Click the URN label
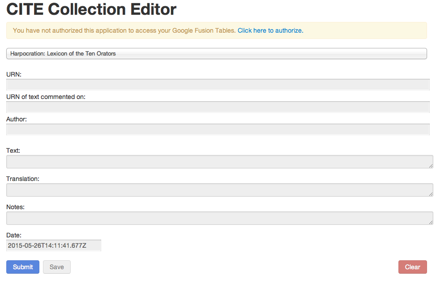436x284 pixels. click(x=14, y=74)
